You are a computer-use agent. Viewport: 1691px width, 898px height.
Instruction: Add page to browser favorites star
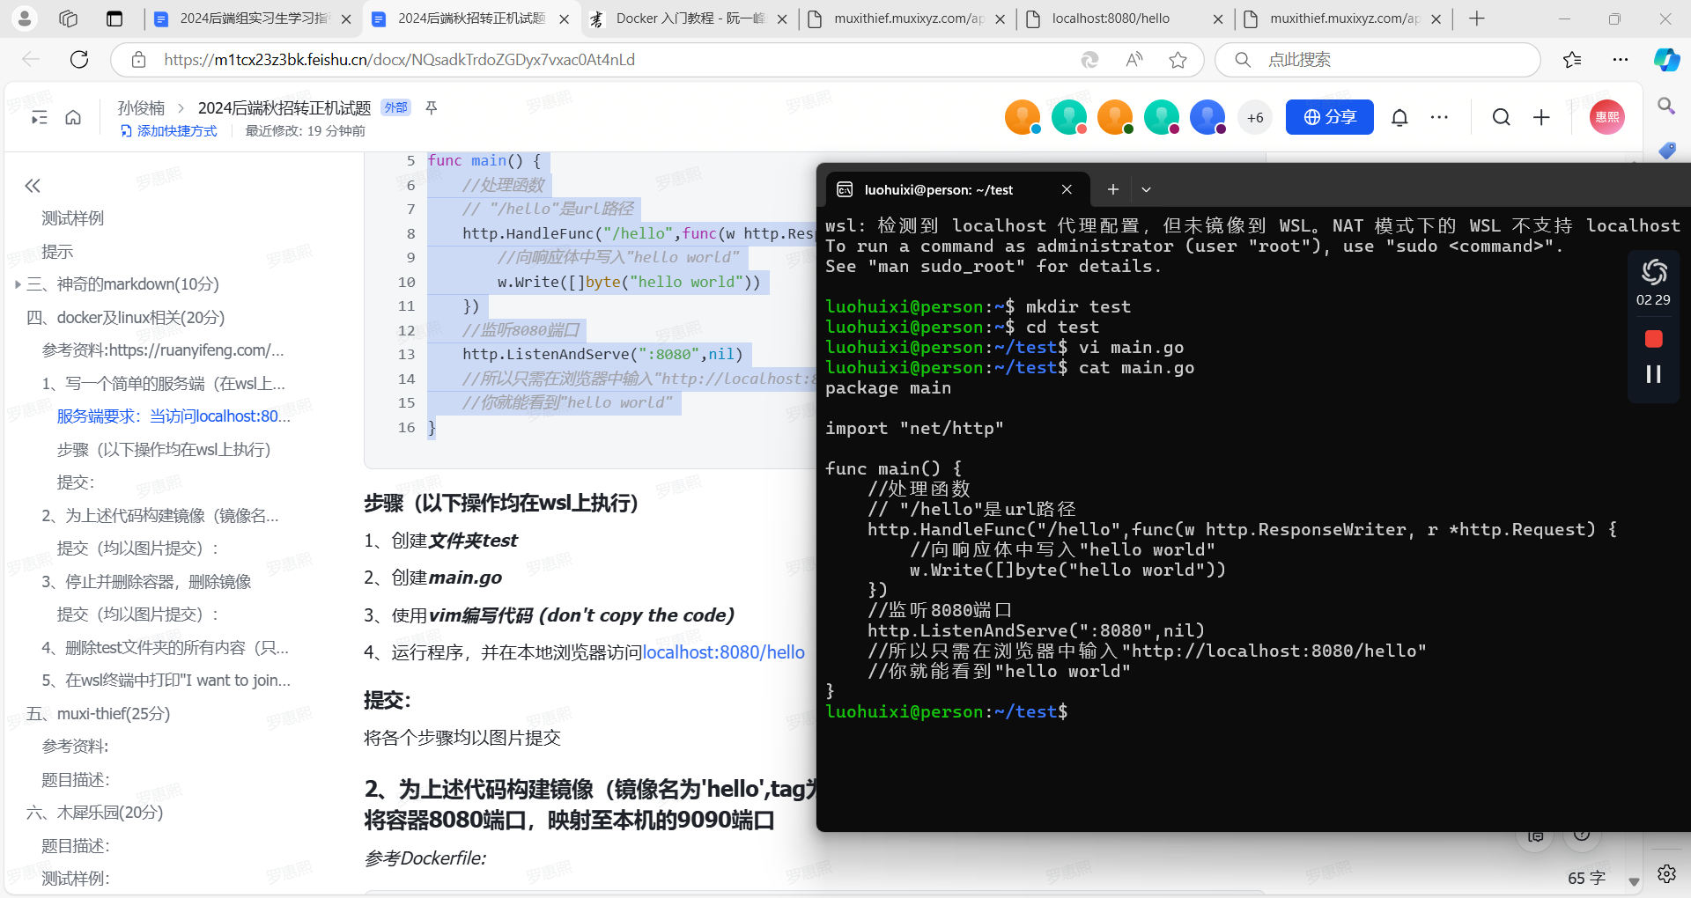(x=1178, y=60)
